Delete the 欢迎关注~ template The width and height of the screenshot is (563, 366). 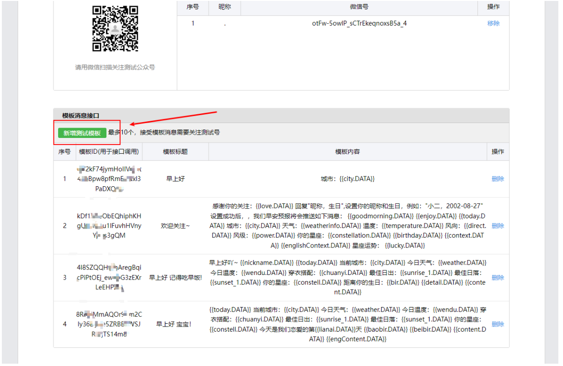coord(497,226)
